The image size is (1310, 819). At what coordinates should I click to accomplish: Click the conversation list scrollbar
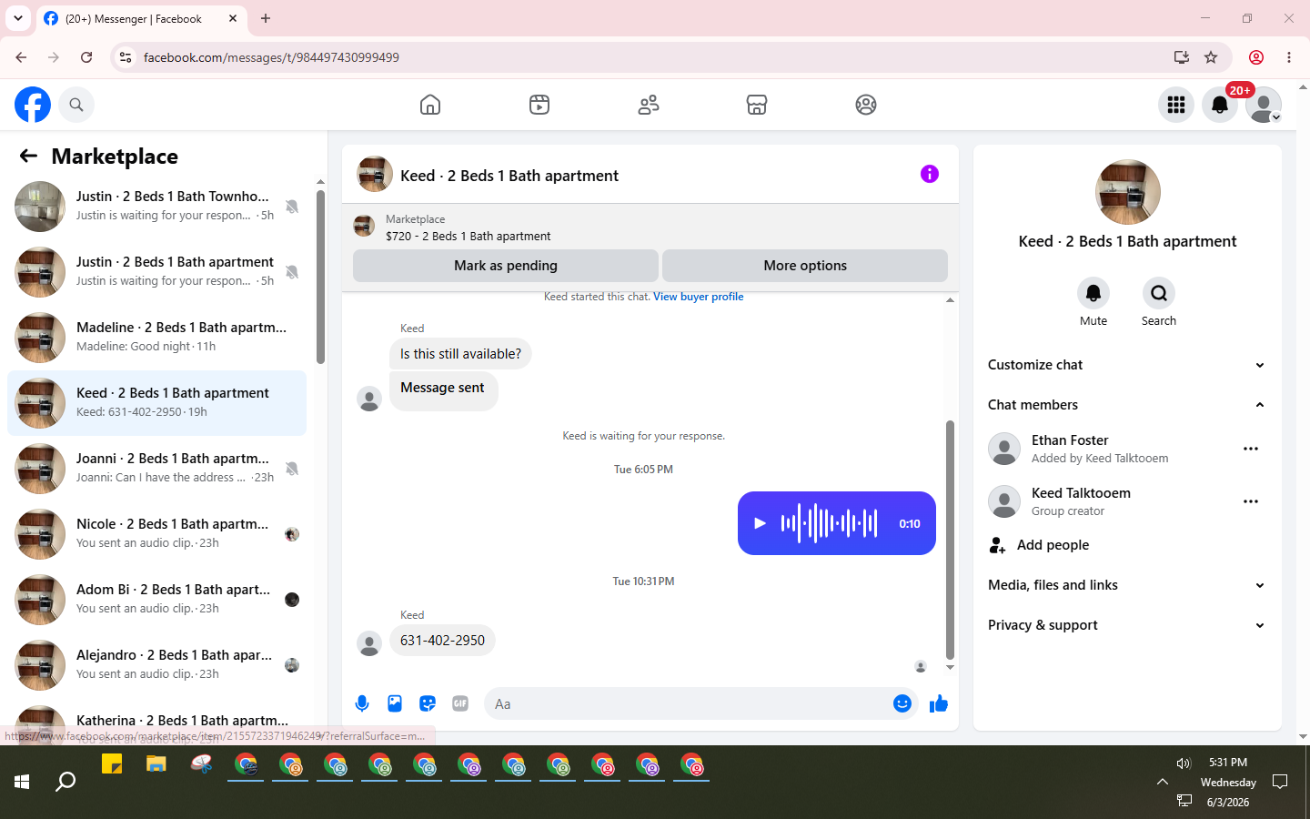click(x=320, y=278)
